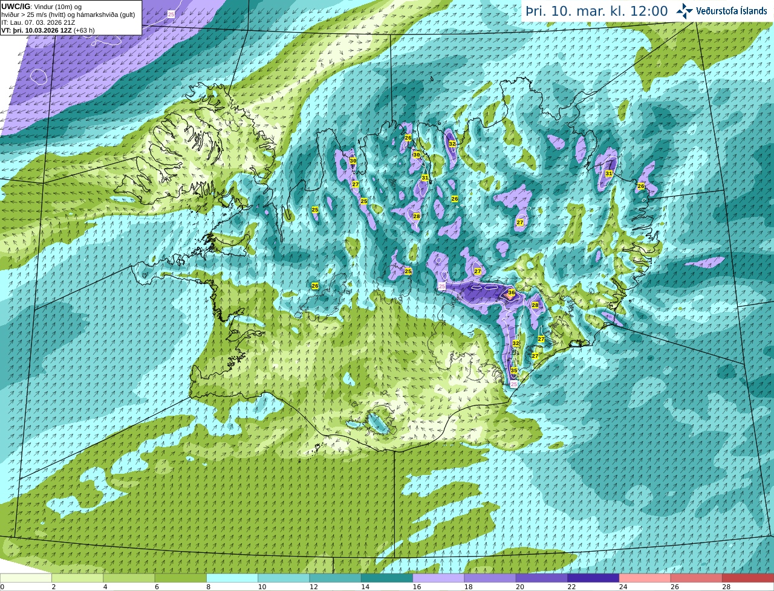Click legend scale value 4
This screenshot has width=774, height=591.
(x=105, y=587)
